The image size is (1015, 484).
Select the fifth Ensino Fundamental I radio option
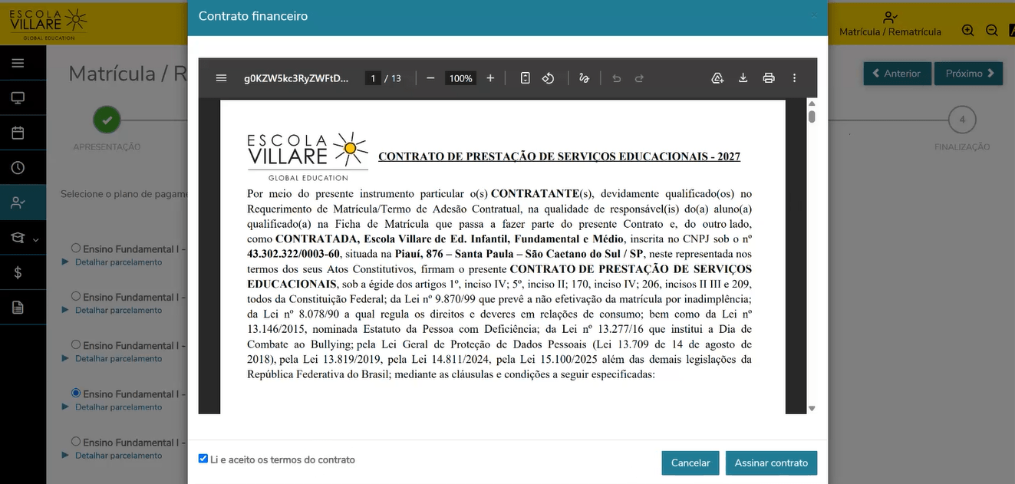pos(76,441)
